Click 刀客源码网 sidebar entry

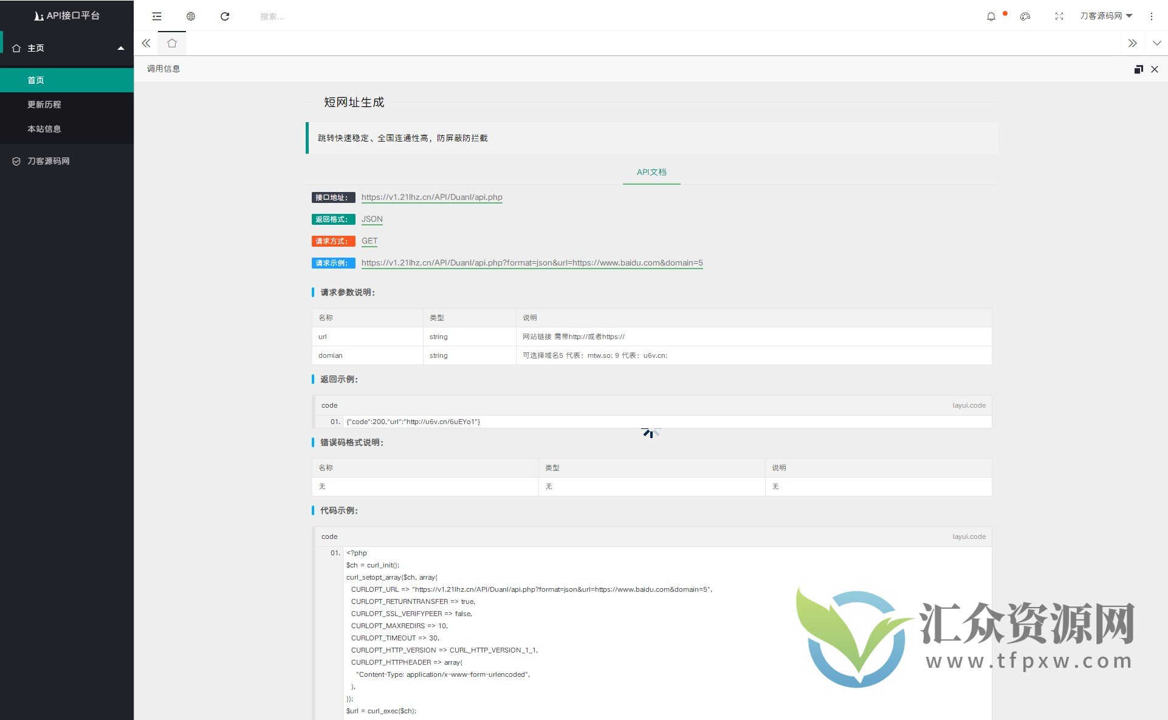point(49,161)
